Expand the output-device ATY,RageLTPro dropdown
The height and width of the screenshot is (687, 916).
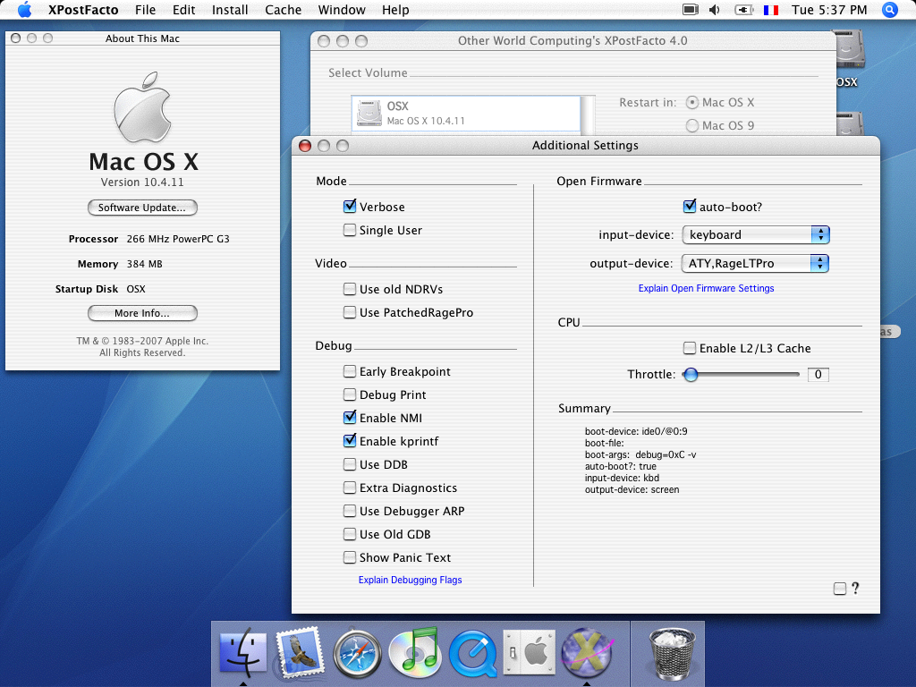click(755, 263)
